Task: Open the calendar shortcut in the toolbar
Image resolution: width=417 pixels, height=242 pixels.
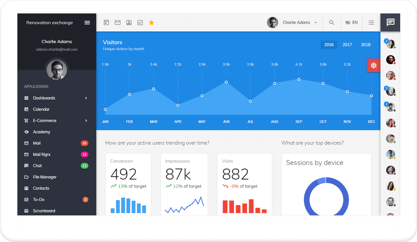Action: (x=106, y=22)
